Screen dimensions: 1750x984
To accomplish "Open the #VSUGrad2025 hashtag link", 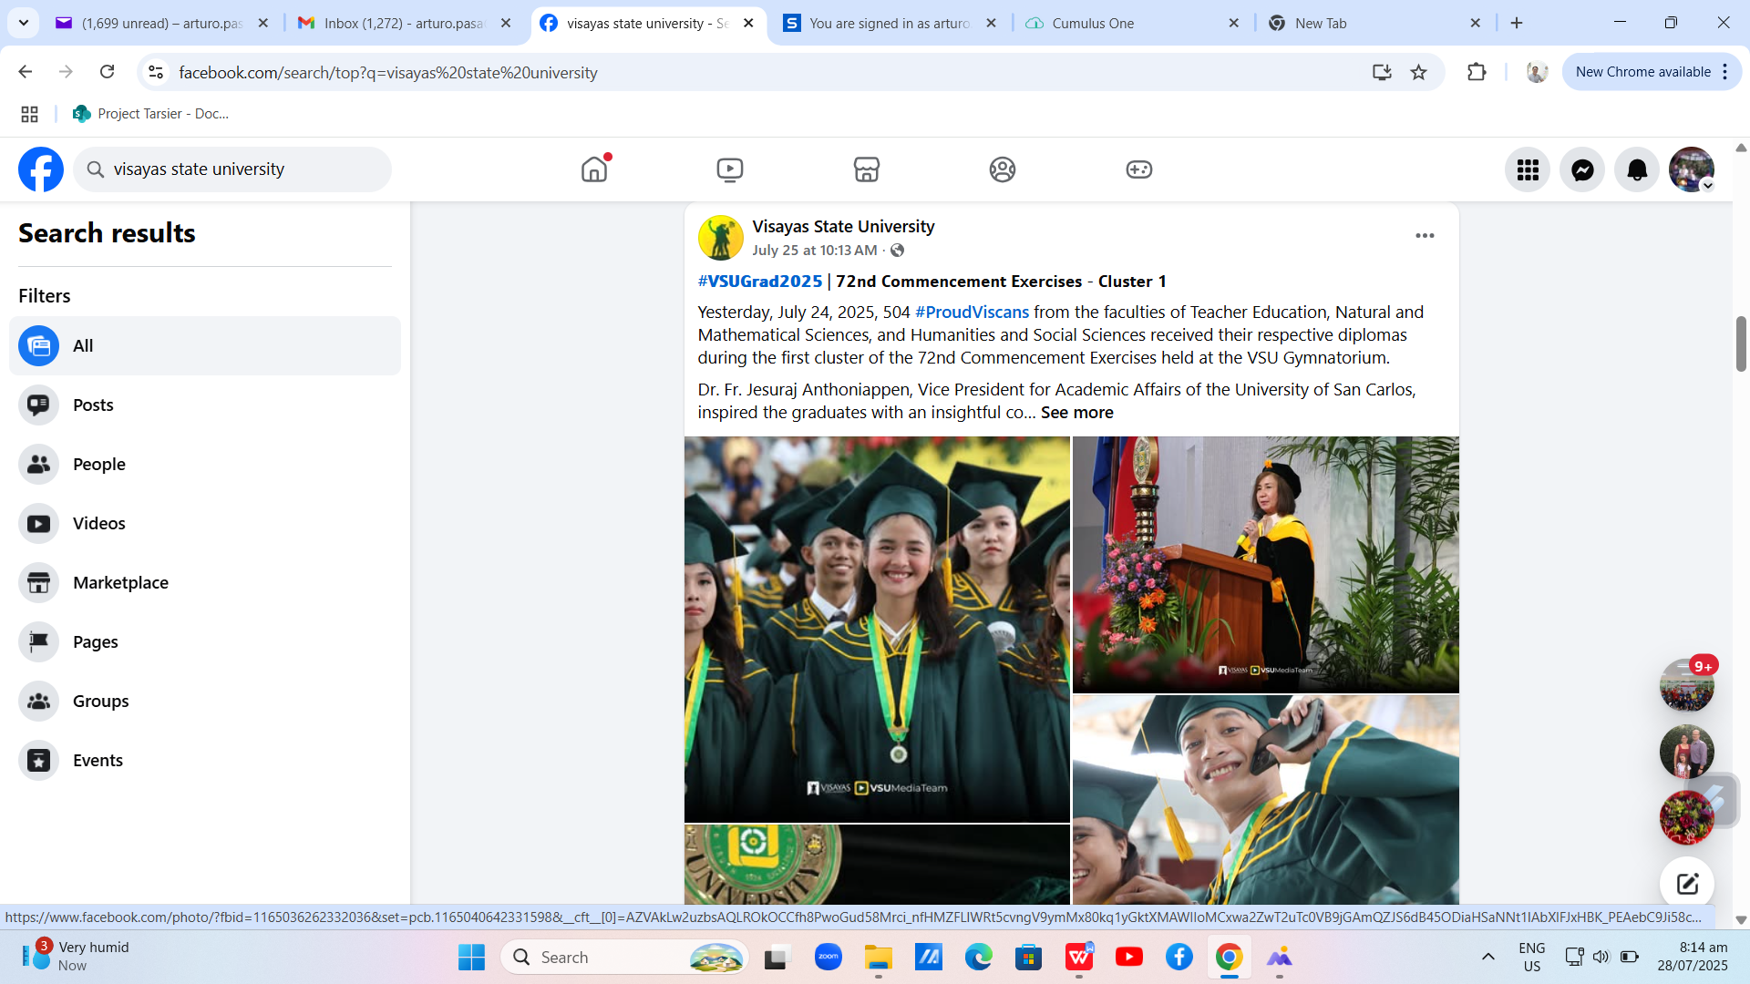I will coord(759,282).
